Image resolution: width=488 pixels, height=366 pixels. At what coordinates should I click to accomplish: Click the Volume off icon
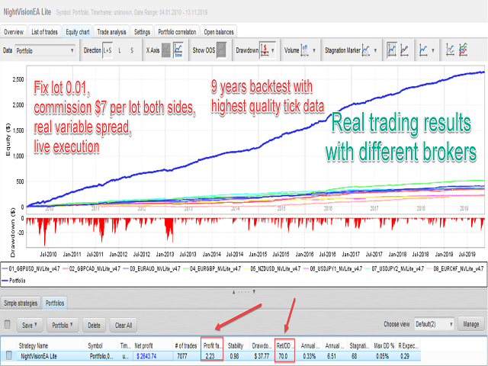pyautogui.click(x=305, y=50)
